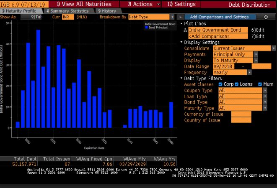Click the Date Range end field
This screenshot has height=188, width=277.
click(261, 66)
